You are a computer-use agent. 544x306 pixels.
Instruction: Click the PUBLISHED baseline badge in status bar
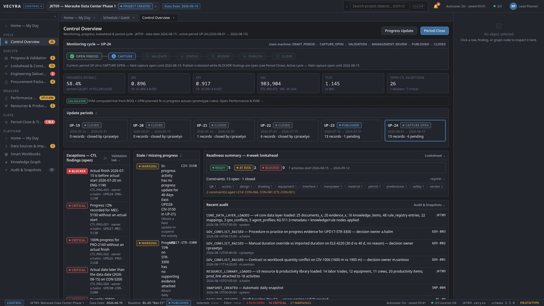pyautogui.click(x=178, y=303)
